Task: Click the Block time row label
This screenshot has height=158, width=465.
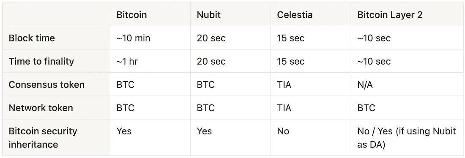Action: 32,38
